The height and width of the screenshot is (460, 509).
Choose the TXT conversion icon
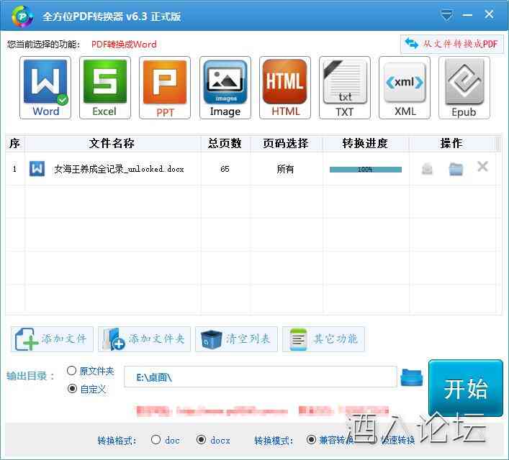click(x=344, y=88)
